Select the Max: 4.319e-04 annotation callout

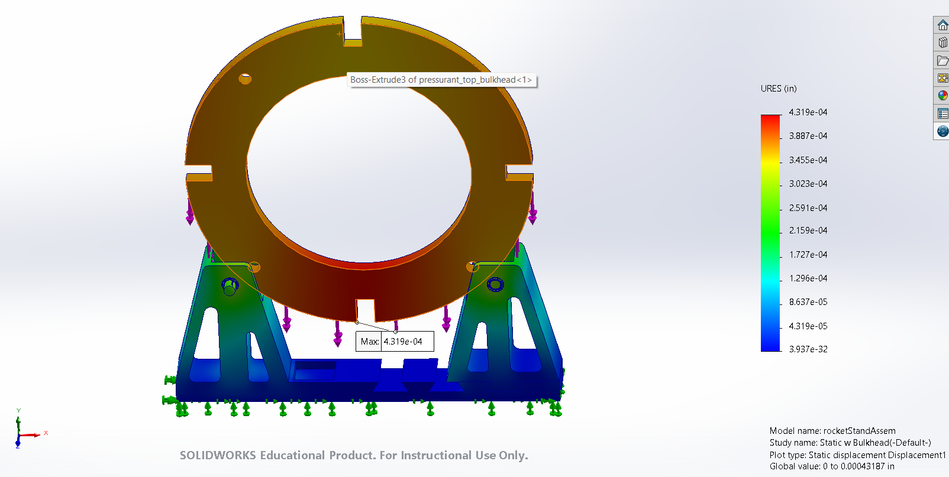point(395,342)
